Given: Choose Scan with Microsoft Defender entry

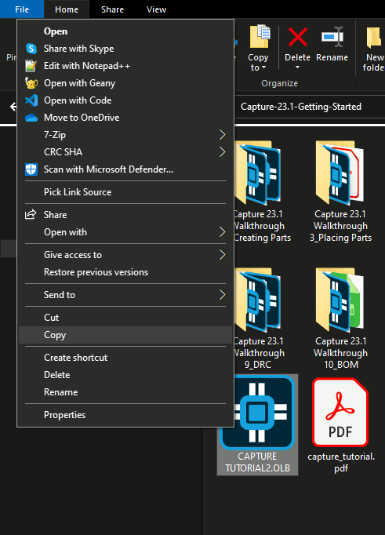Looking at the screenshot, I should (x=125, y=169).
